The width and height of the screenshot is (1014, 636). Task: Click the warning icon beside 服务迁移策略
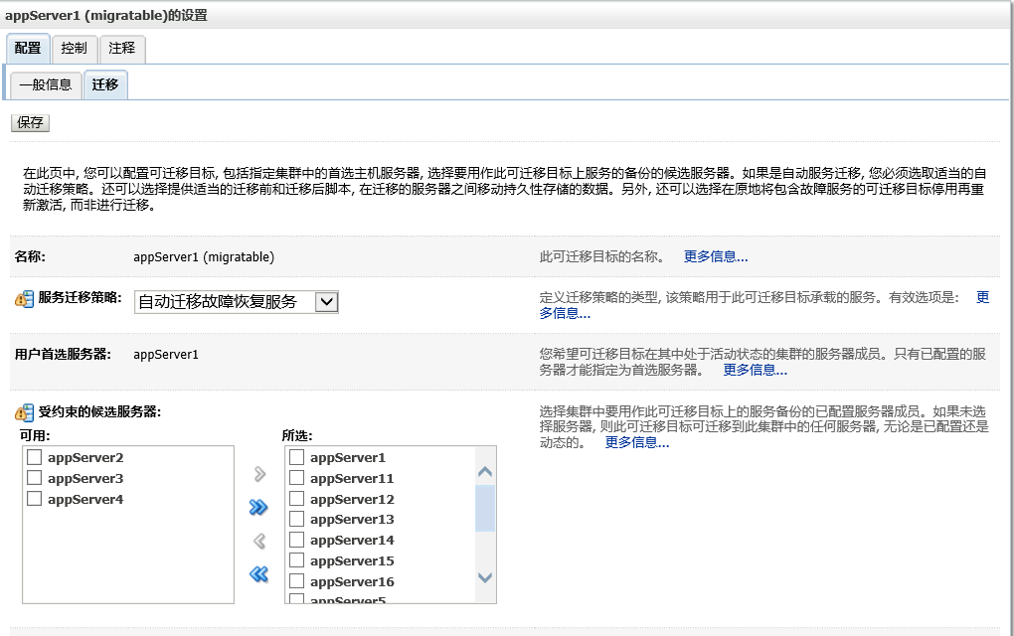pyautogui.click(x=25, y=299)
